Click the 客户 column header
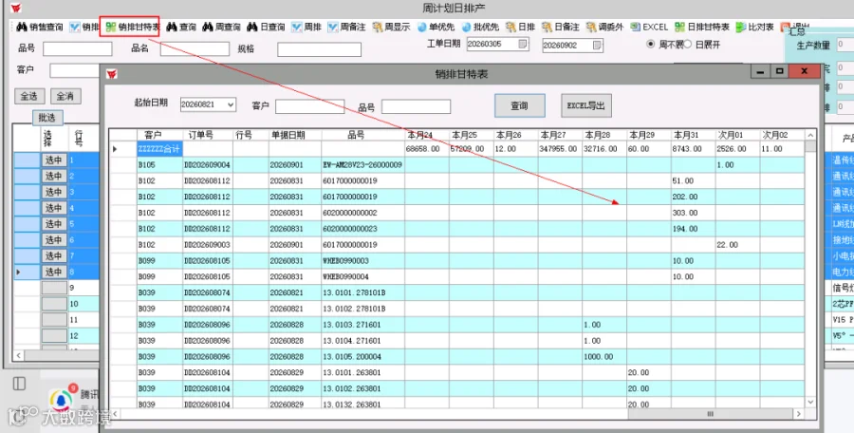This screenshot has width=854, height=433. pos(159,135)
